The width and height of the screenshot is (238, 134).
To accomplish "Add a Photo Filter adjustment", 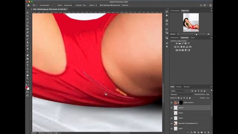I will 184,47.
